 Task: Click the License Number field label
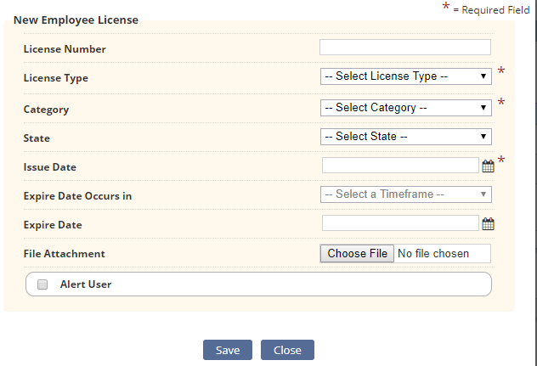click(x=65, y=49)
